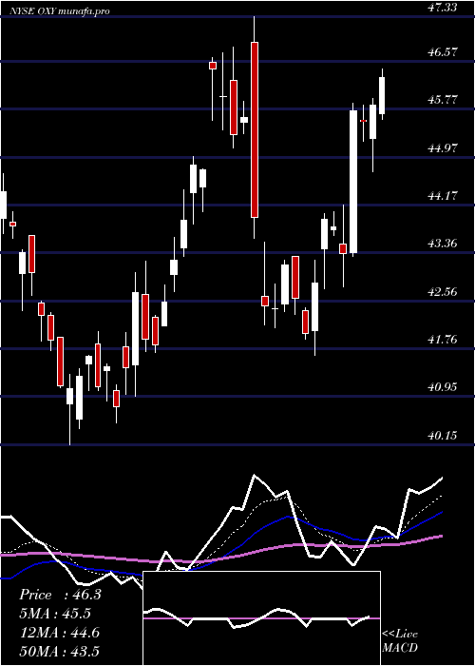
Task: Click the 45.77 price axis label
Action: [443, 100]
